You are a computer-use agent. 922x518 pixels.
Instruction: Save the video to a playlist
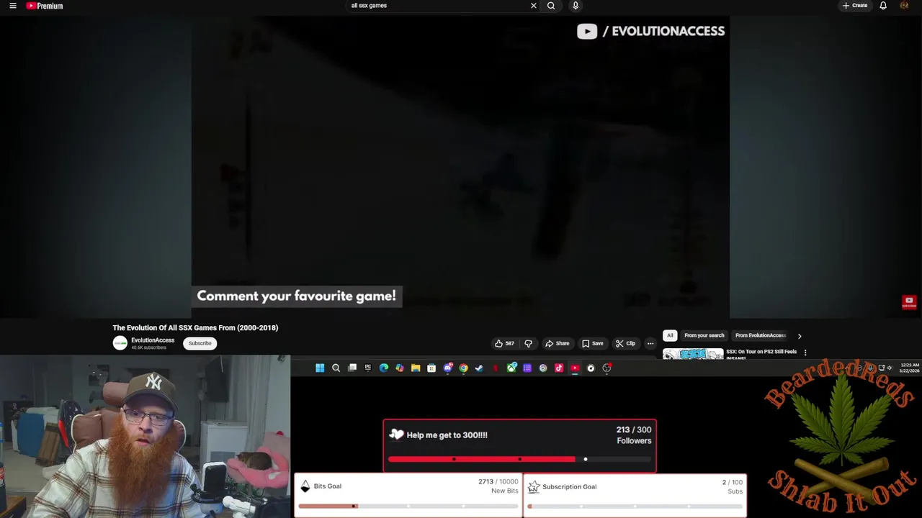point(593,343)
